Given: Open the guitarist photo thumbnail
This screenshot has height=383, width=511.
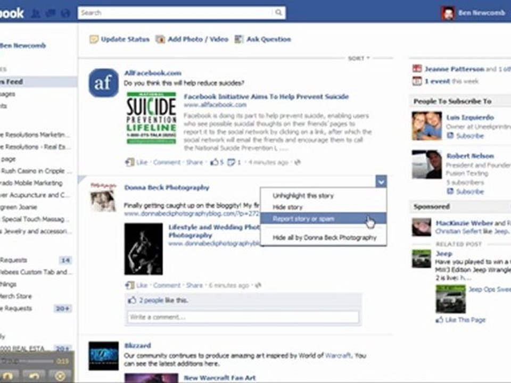Looking at the screenshot, I should [143, 249].
